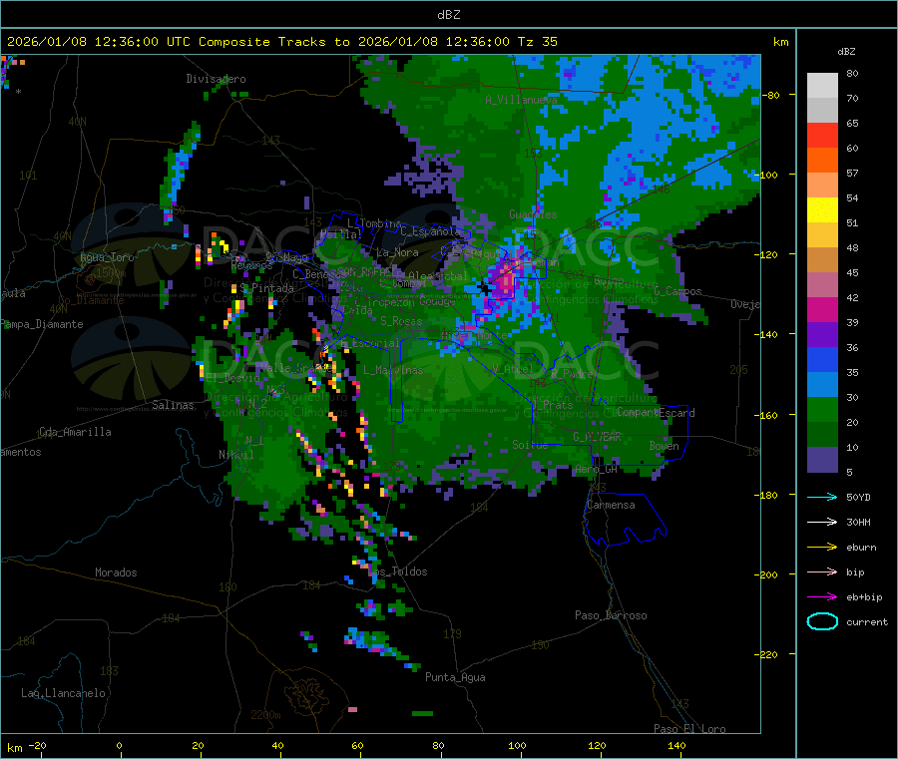Viewport: 898px width, 759px height.
Task: Click the 'El_Desvio' map label
Action: (233, 378)
